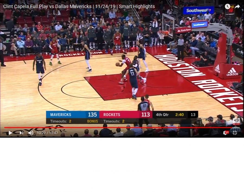Image resolution: width=244 pixels, height=192 pixels.
Task: Click the Watch Later clock icon
Action: (227, 7)
